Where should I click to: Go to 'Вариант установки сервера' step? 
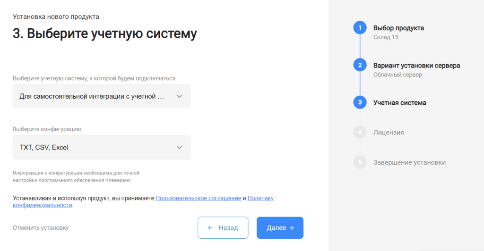click(417, 66)
